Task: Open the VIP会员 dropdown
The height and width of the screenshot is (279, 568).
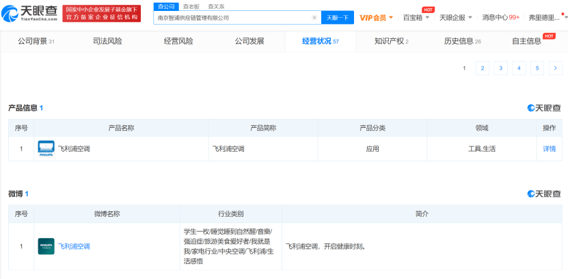Action: [x=376, y=17]
